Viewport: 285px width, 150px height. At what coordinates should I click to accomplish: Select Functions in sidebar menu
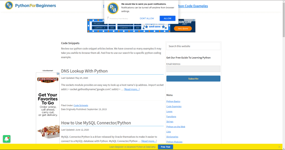171,117
